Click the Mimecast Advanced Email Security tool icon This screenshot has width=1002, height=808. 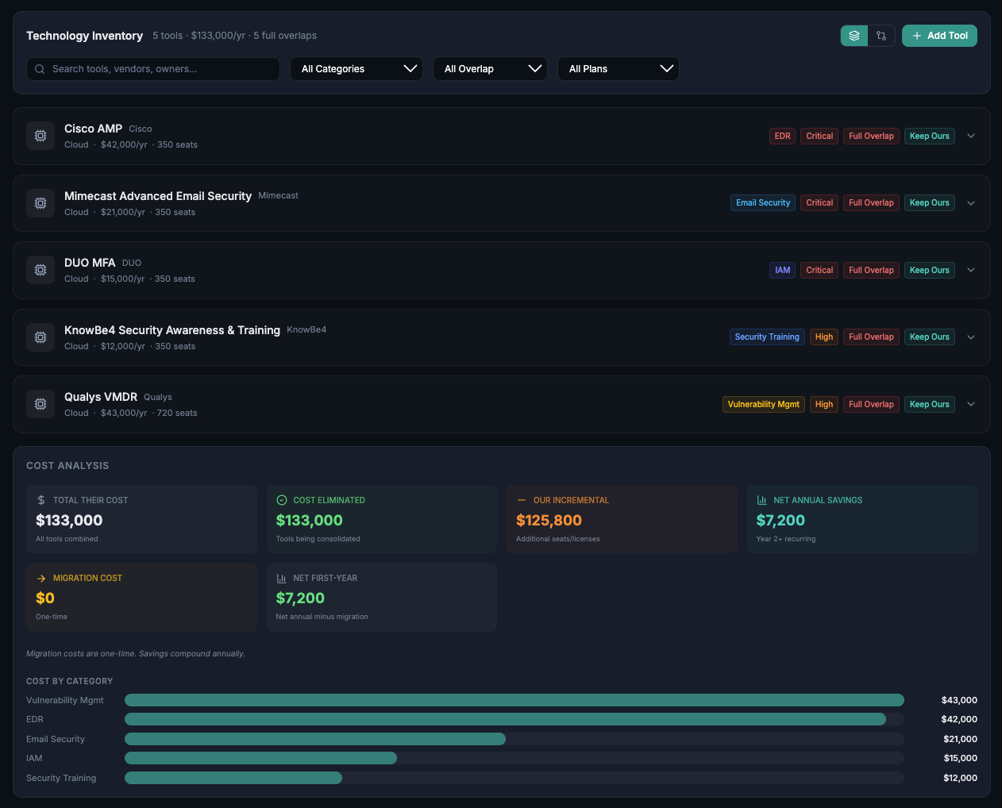[x=40, y=203]
